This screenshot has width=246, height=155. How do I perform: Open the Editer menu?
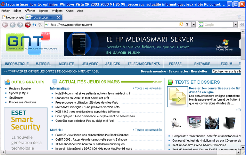(17, 11)
